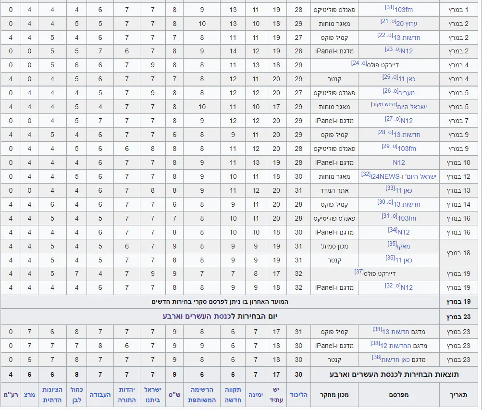Click footnote reference 33 next to כאן 11
This screenshot has height=410, width=482.
coord(390,188)
